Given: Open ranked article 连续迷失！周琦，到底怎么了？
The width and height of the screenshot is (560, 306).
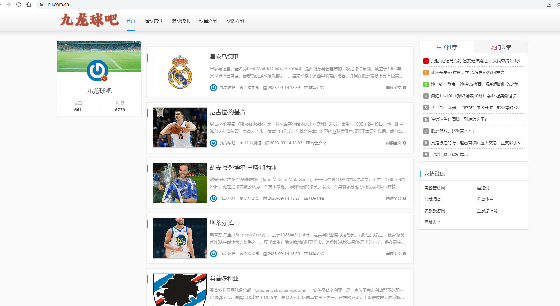Looking at the screenshot, I should 458,119.
